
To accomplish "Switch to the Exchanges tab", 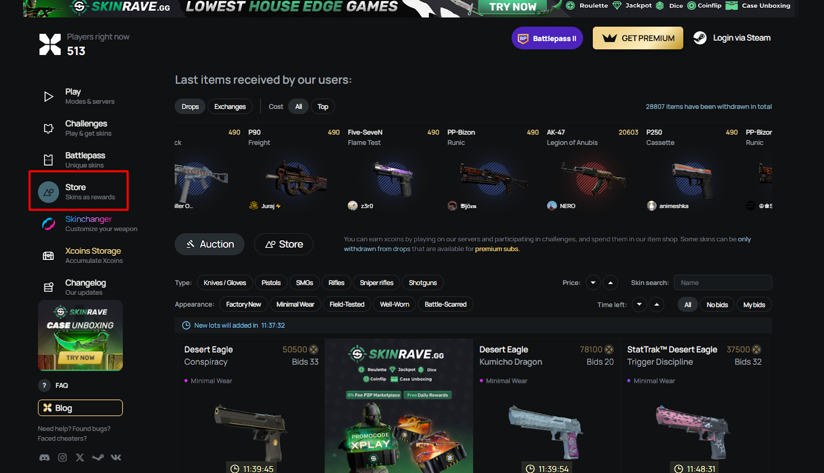I will click(x=230, y=107).
